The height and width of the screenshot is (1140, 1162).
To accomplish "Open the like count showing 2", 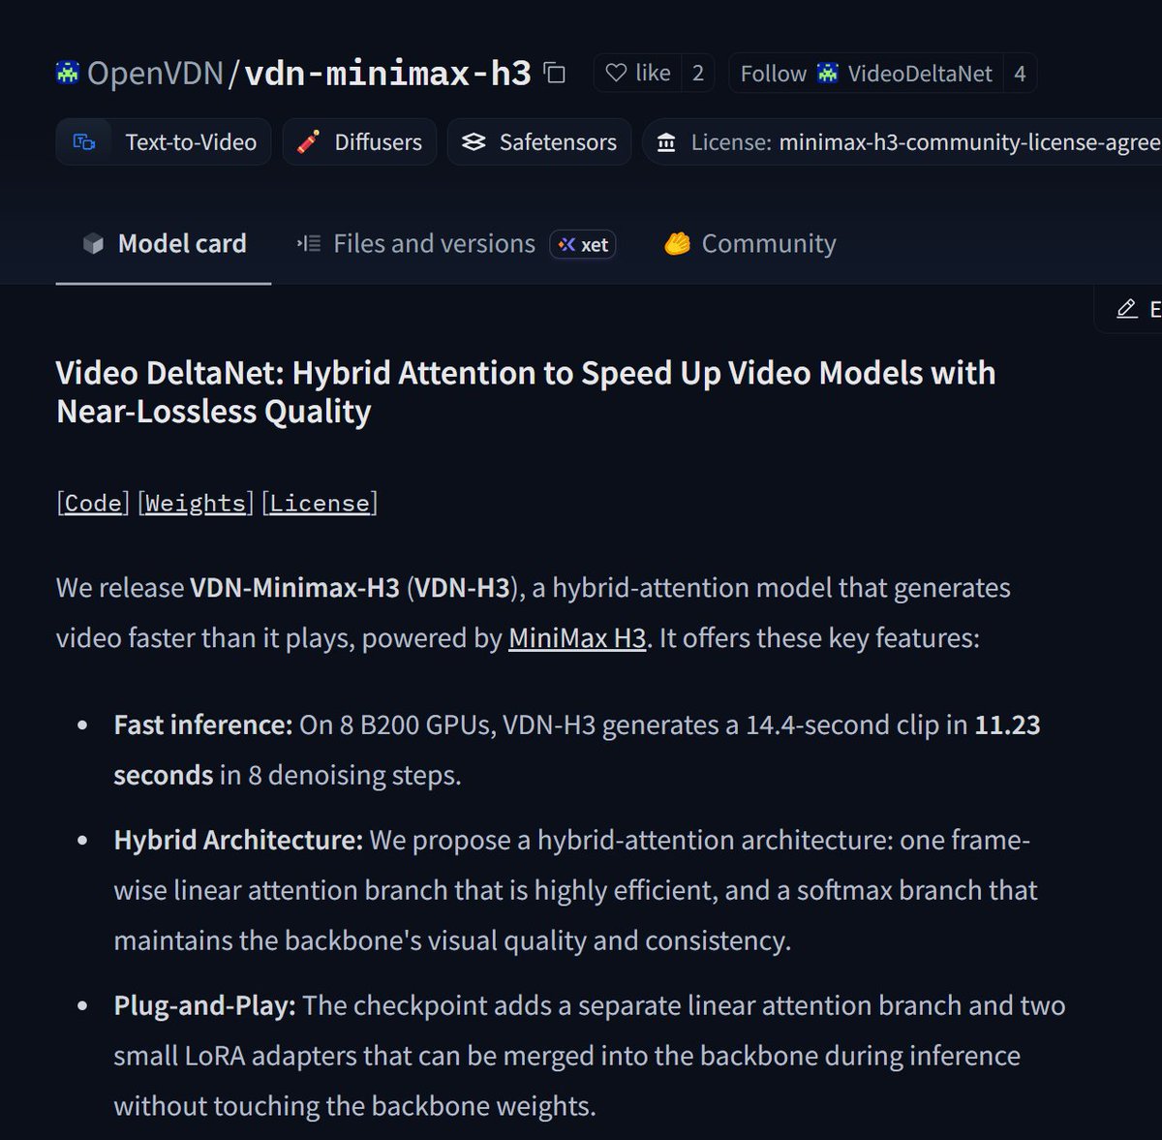I will [x=698, y=73].
